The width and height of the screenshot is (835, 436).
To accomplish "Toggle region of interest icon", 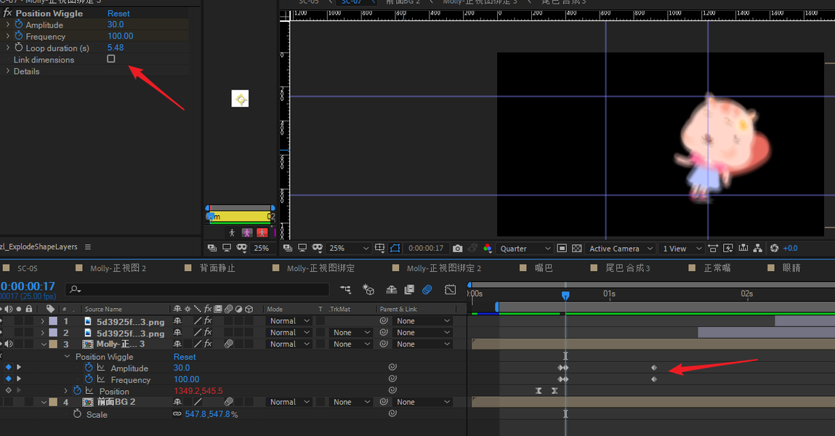I will (562, 248).
